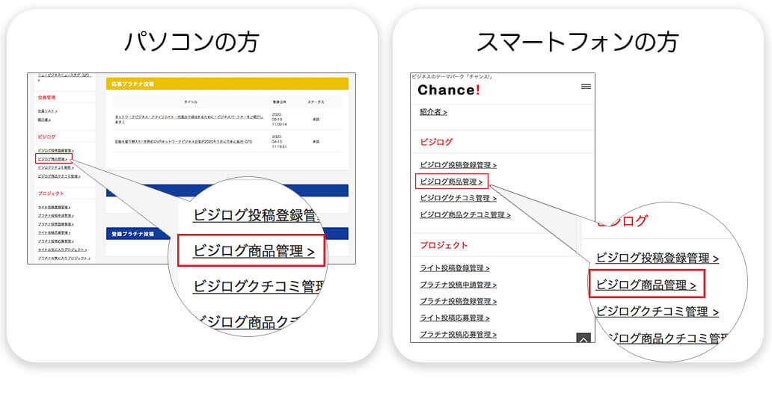The width and height of the screenshot is (772, 393).
Task: Open ライト投稿登録管理 in smartphone menu
Action: point(454,267)
